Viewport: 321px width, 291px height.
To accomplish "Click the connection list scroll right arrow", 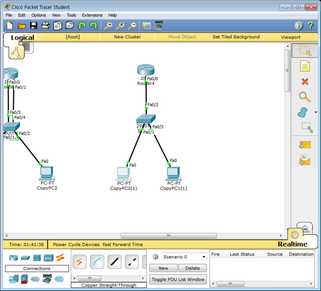I will pyautogui.click(x=143, y=278).
